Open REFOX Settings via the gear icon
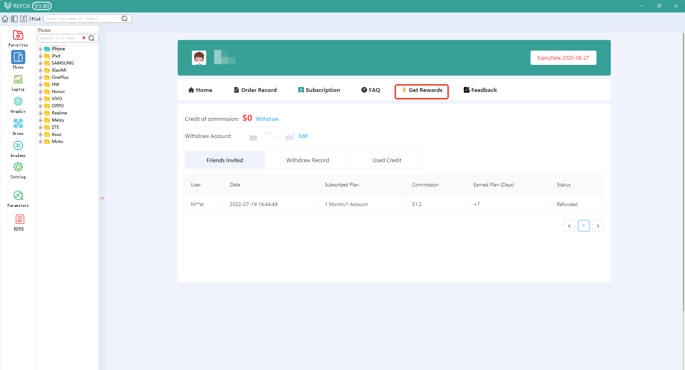This screenshot has height=370, width=685. pyautogui.click(x=18, y=167)
